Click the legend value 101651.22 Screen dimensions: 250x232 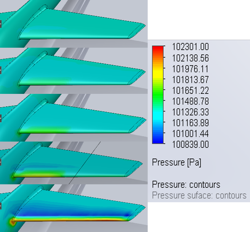click(190, 90)
